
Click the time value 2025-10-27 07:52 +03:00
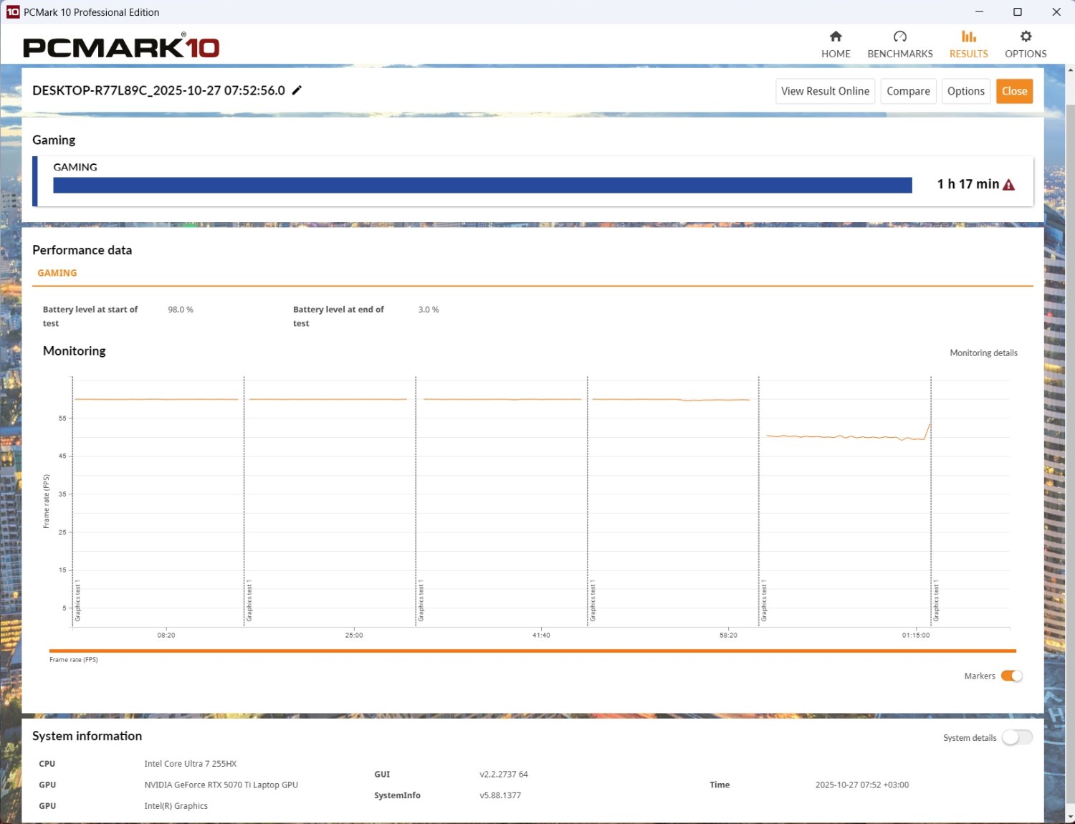862,785
